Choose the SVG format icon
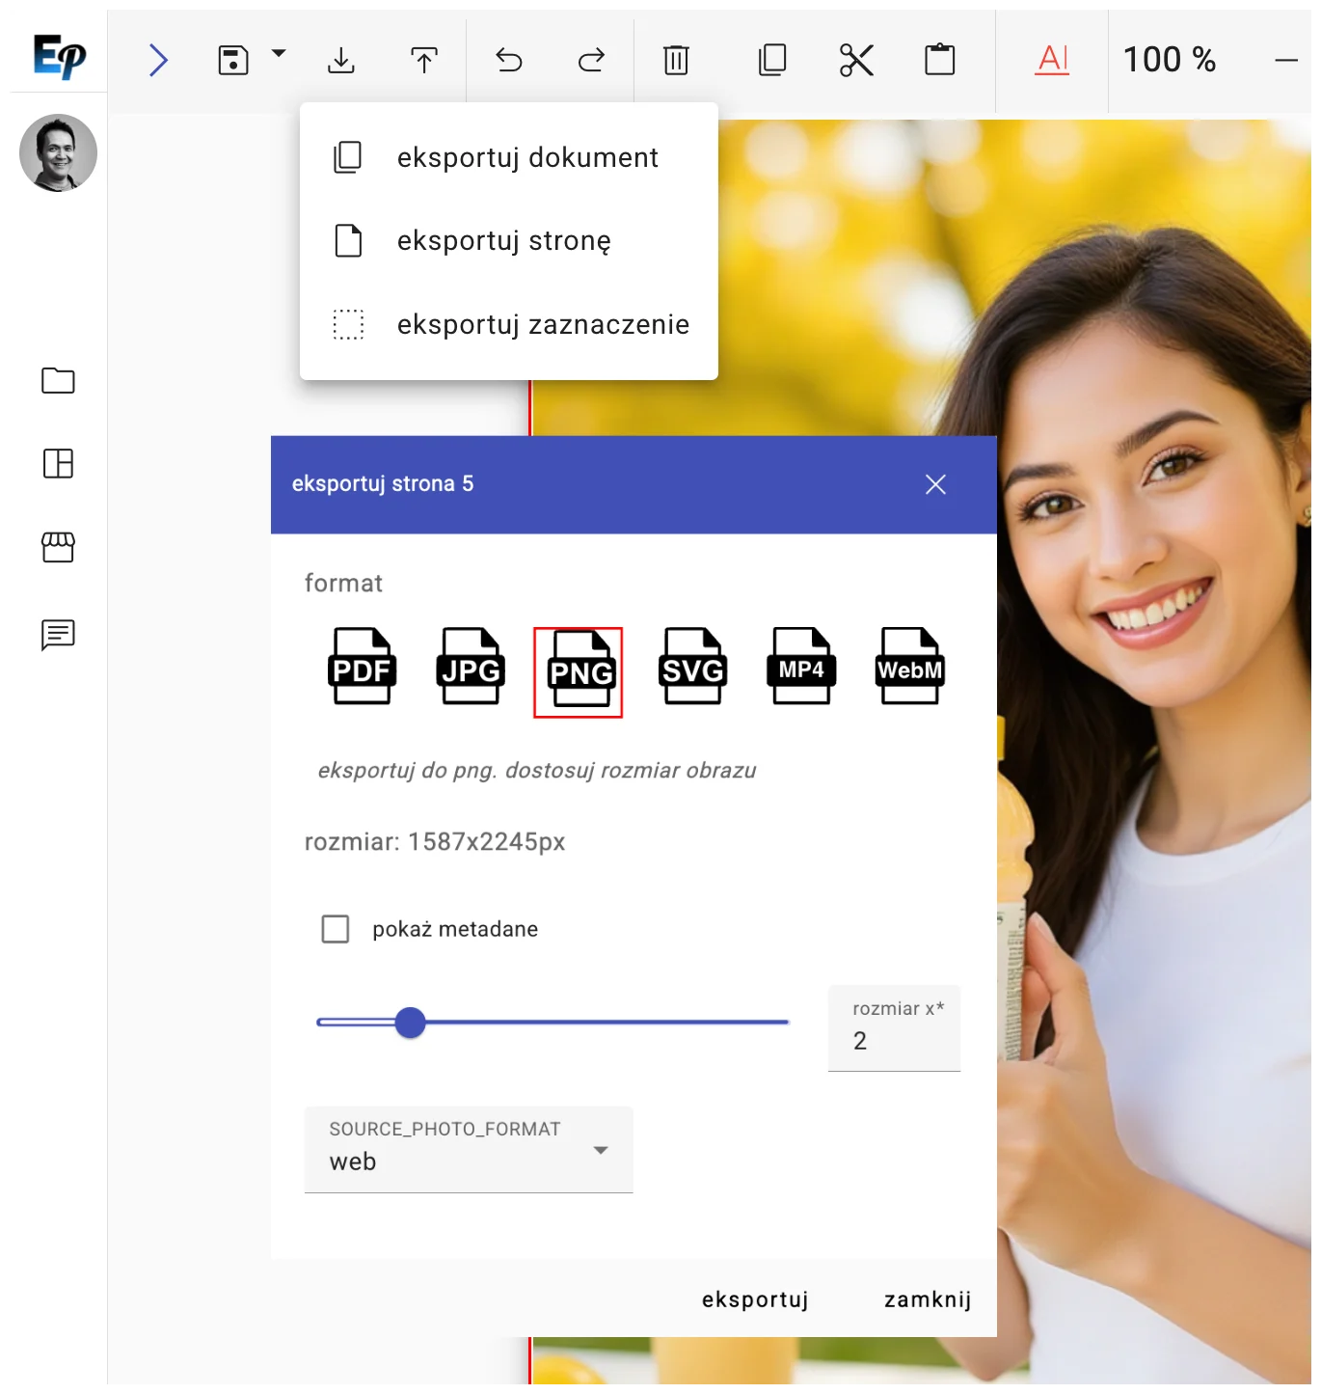 692,668
